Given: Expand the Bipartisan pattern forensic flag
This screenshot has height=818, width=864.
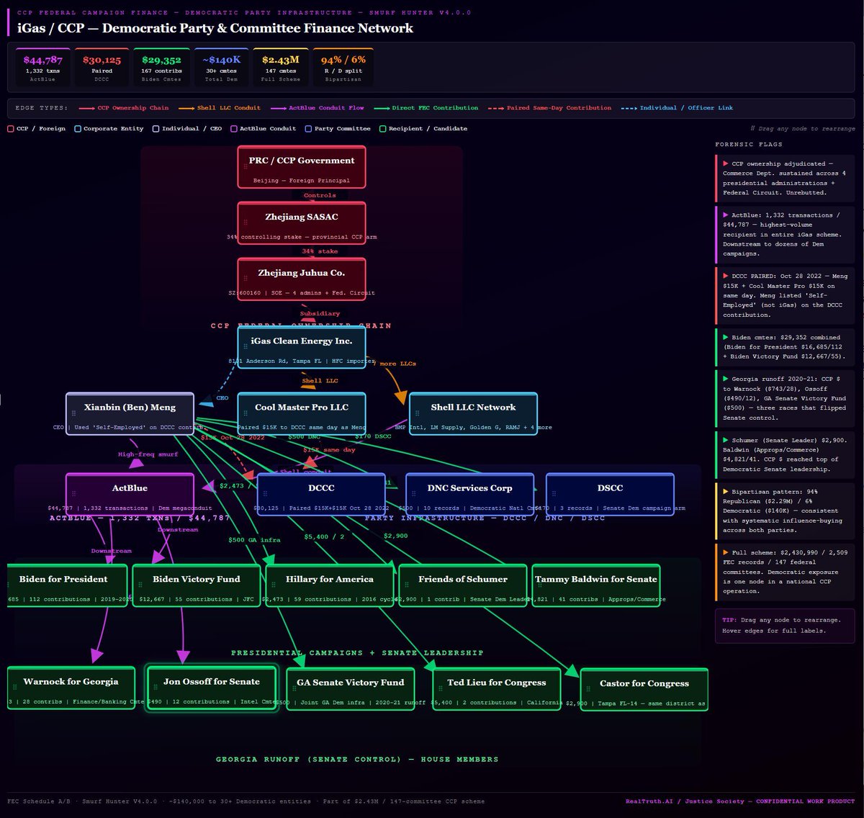Looking at the screenshot, I should (784, 511).
